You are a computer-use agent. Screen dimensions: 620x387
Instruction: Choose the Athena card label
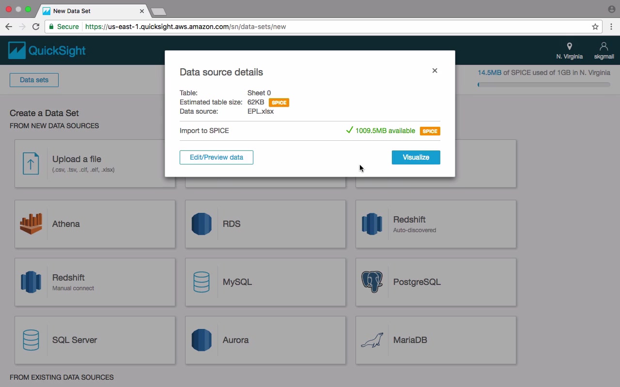(x=66, y=224)
